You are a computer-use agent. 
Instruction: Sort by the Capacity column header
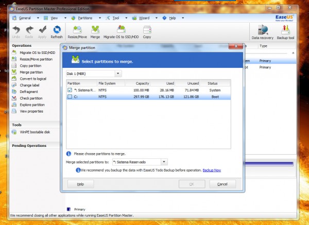pos(138,83)
